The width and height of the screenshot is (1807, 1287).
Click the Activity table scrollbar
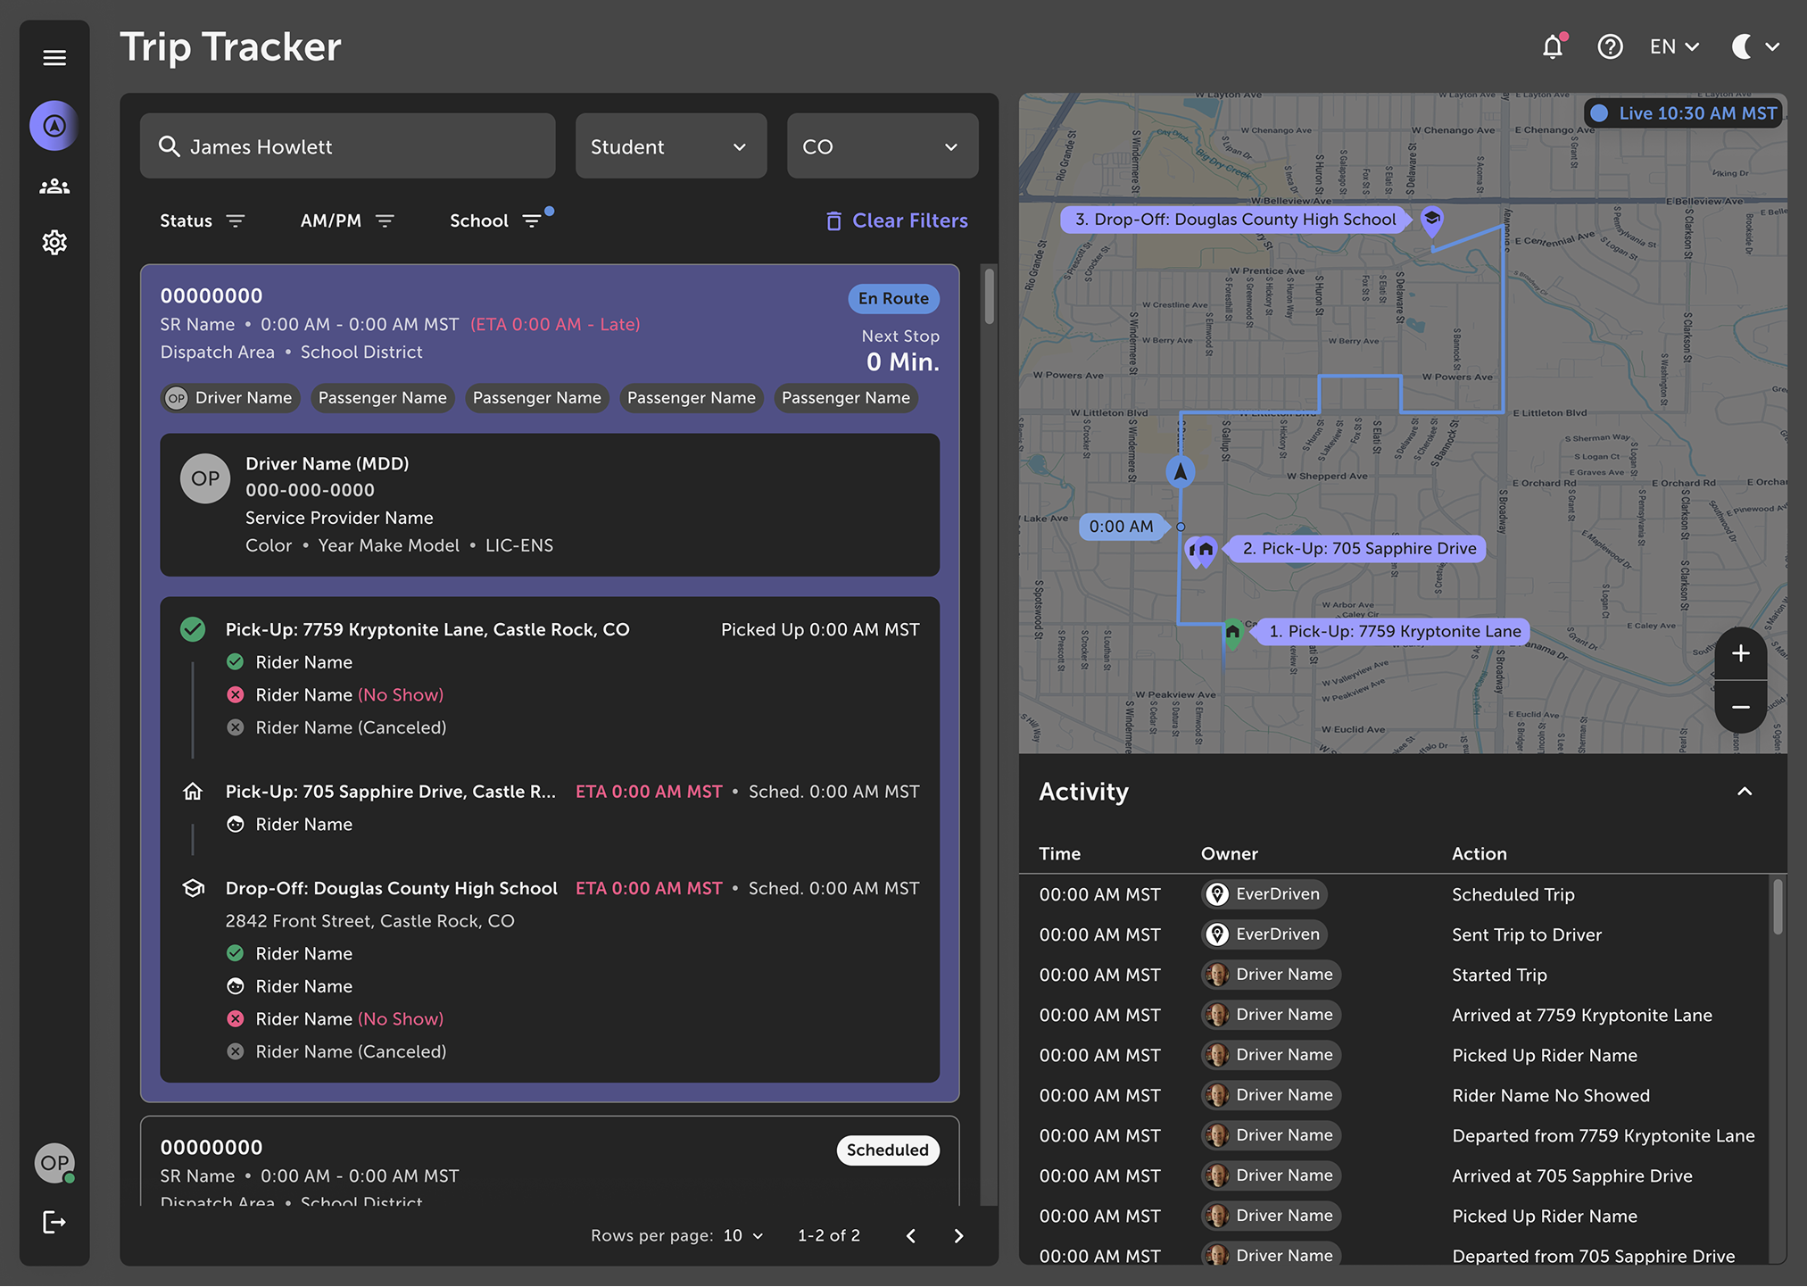1778,906
